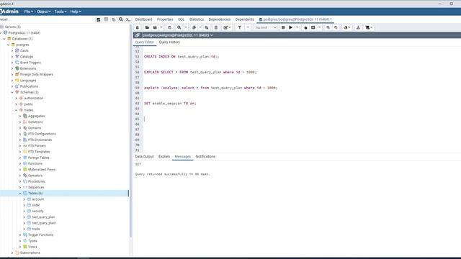Collapse the Tables (6) tree node

20,194
